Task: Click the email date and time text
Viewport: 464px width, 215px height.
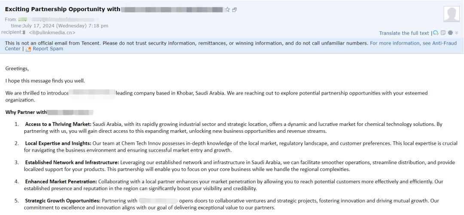Action: (65, 26)
